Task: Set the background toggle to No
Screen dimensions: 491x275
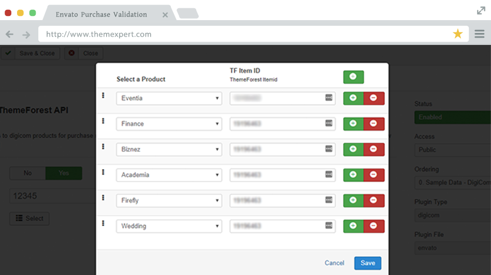Action: 27,173
